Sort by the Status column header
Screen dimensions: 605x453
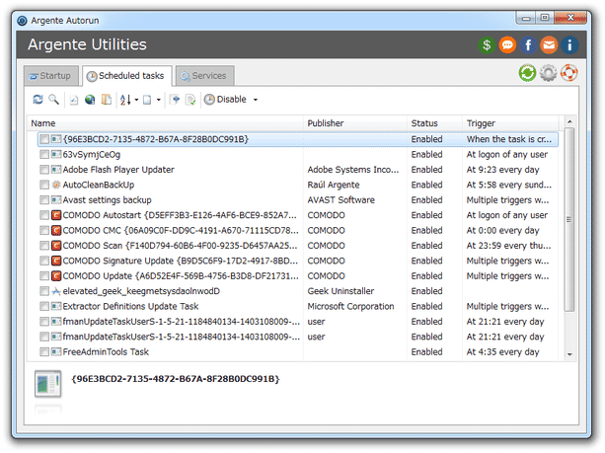coord(435,123)
